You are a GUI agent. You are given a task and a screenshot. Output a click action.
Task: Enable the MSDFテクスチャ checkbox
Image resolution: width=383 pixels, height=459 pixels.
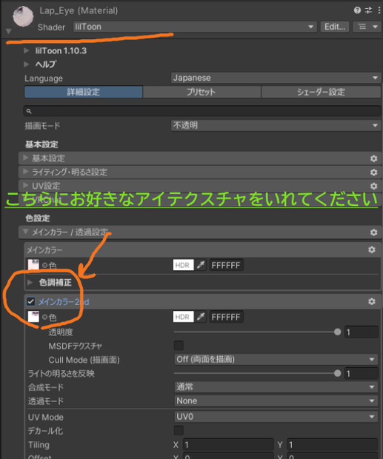pyautogui.click(x=179, y=346)
